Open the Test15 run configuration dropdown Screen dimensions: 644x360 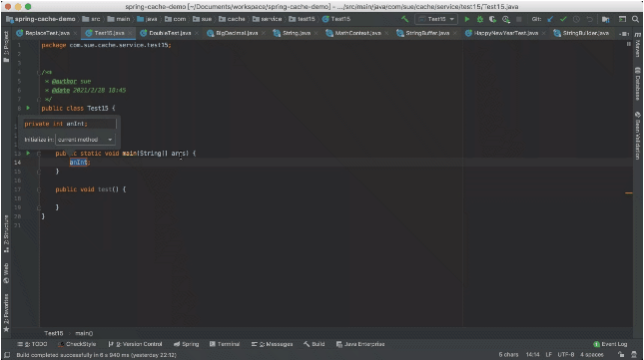[x=436, y=19]
